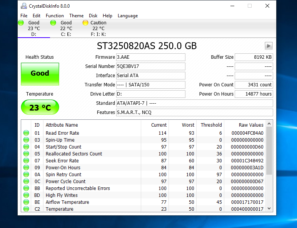Click raw value 000017170017

coord(247,202)
